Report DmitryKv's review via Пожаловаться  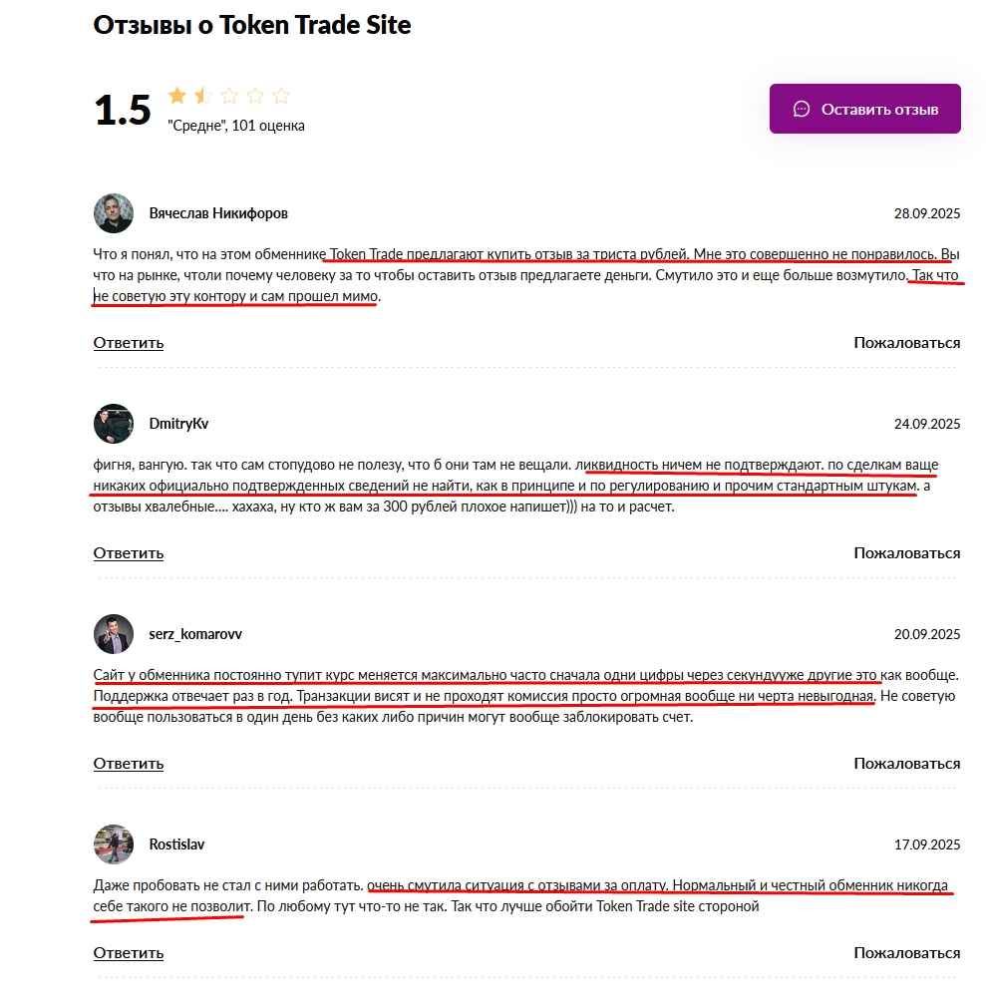907,553
